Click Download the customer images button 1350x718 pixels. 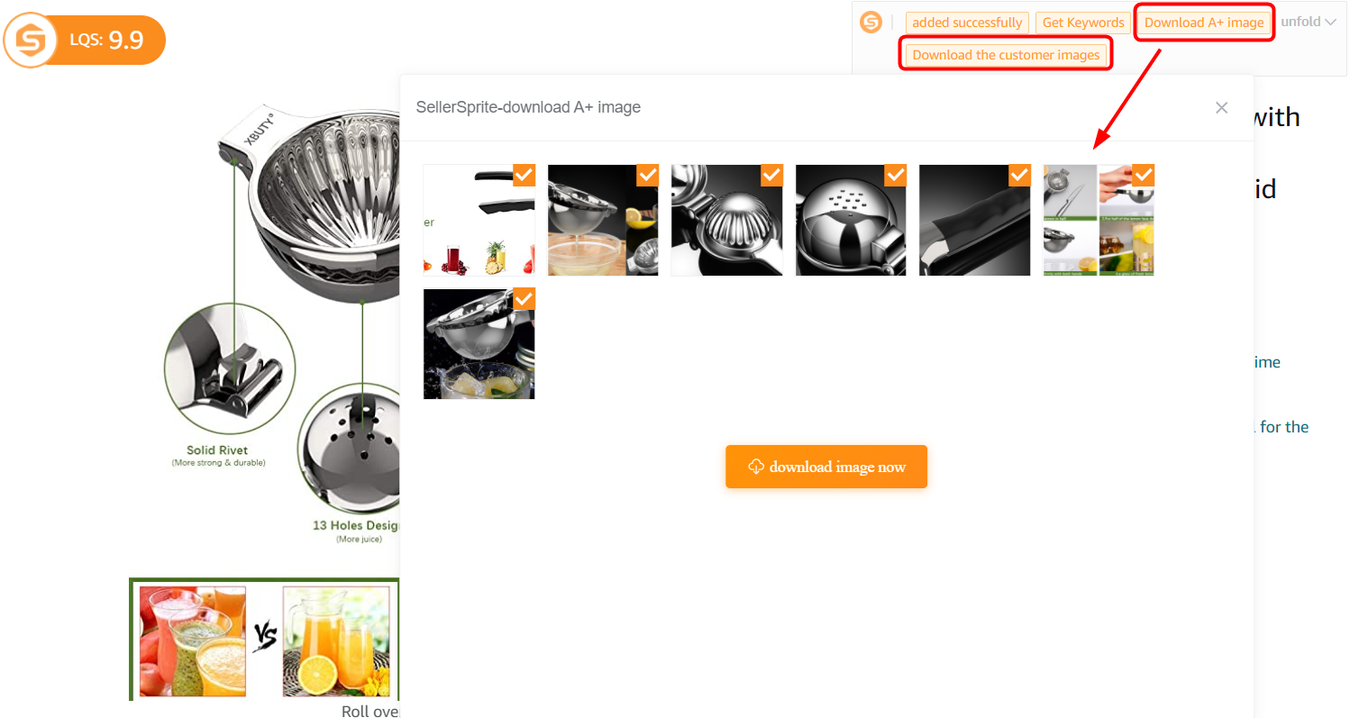tap(1006, 55)
